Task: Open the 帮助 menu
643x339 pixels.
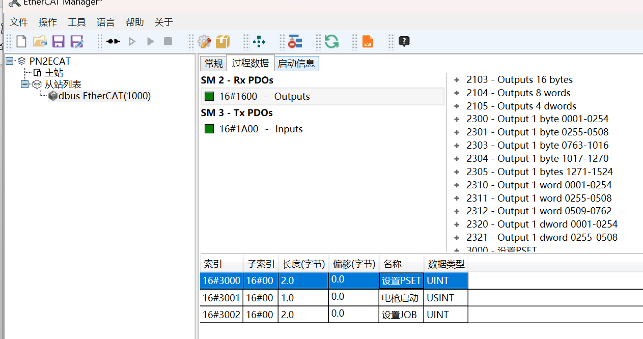Action: (x=135, y=22)
